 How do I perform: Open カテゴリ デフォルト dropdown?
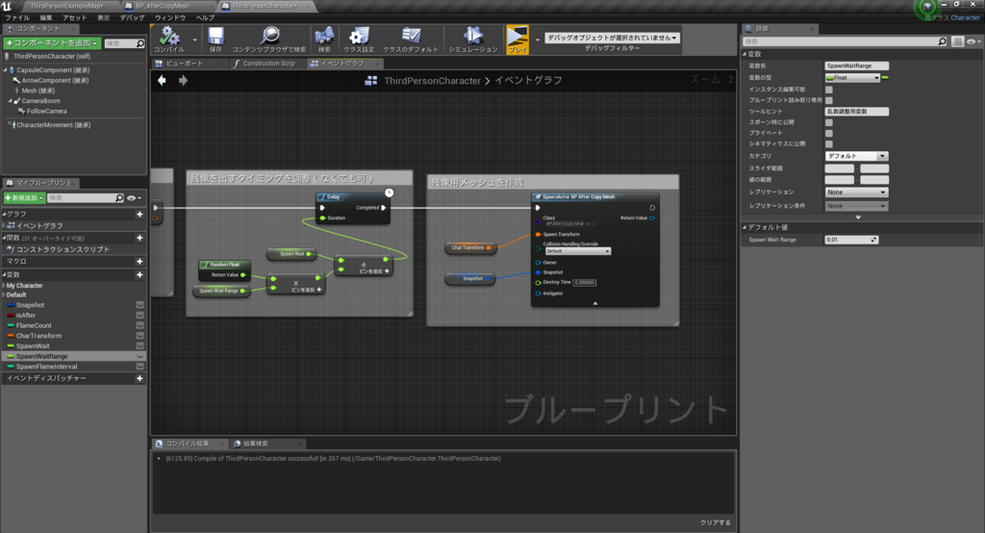(855, 156)
